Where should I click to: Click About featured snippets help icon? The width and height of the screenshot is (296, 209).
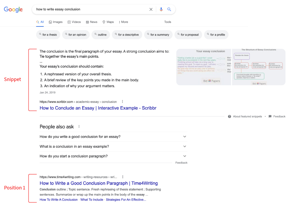(229, 116)
